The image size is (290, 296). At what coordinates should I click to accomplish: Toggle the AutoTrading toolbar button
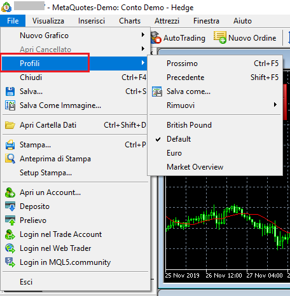point(178,38)
